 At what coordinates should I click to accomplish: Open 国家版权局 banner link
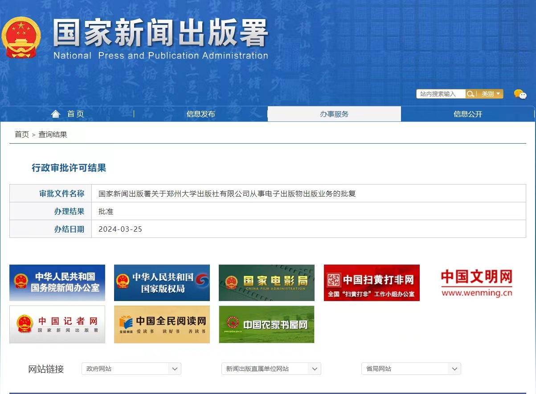coord(162,283)
